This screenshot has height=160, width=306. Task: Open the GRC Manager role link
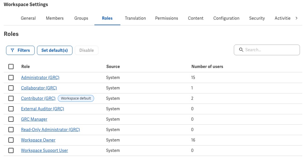click(34, 119)
